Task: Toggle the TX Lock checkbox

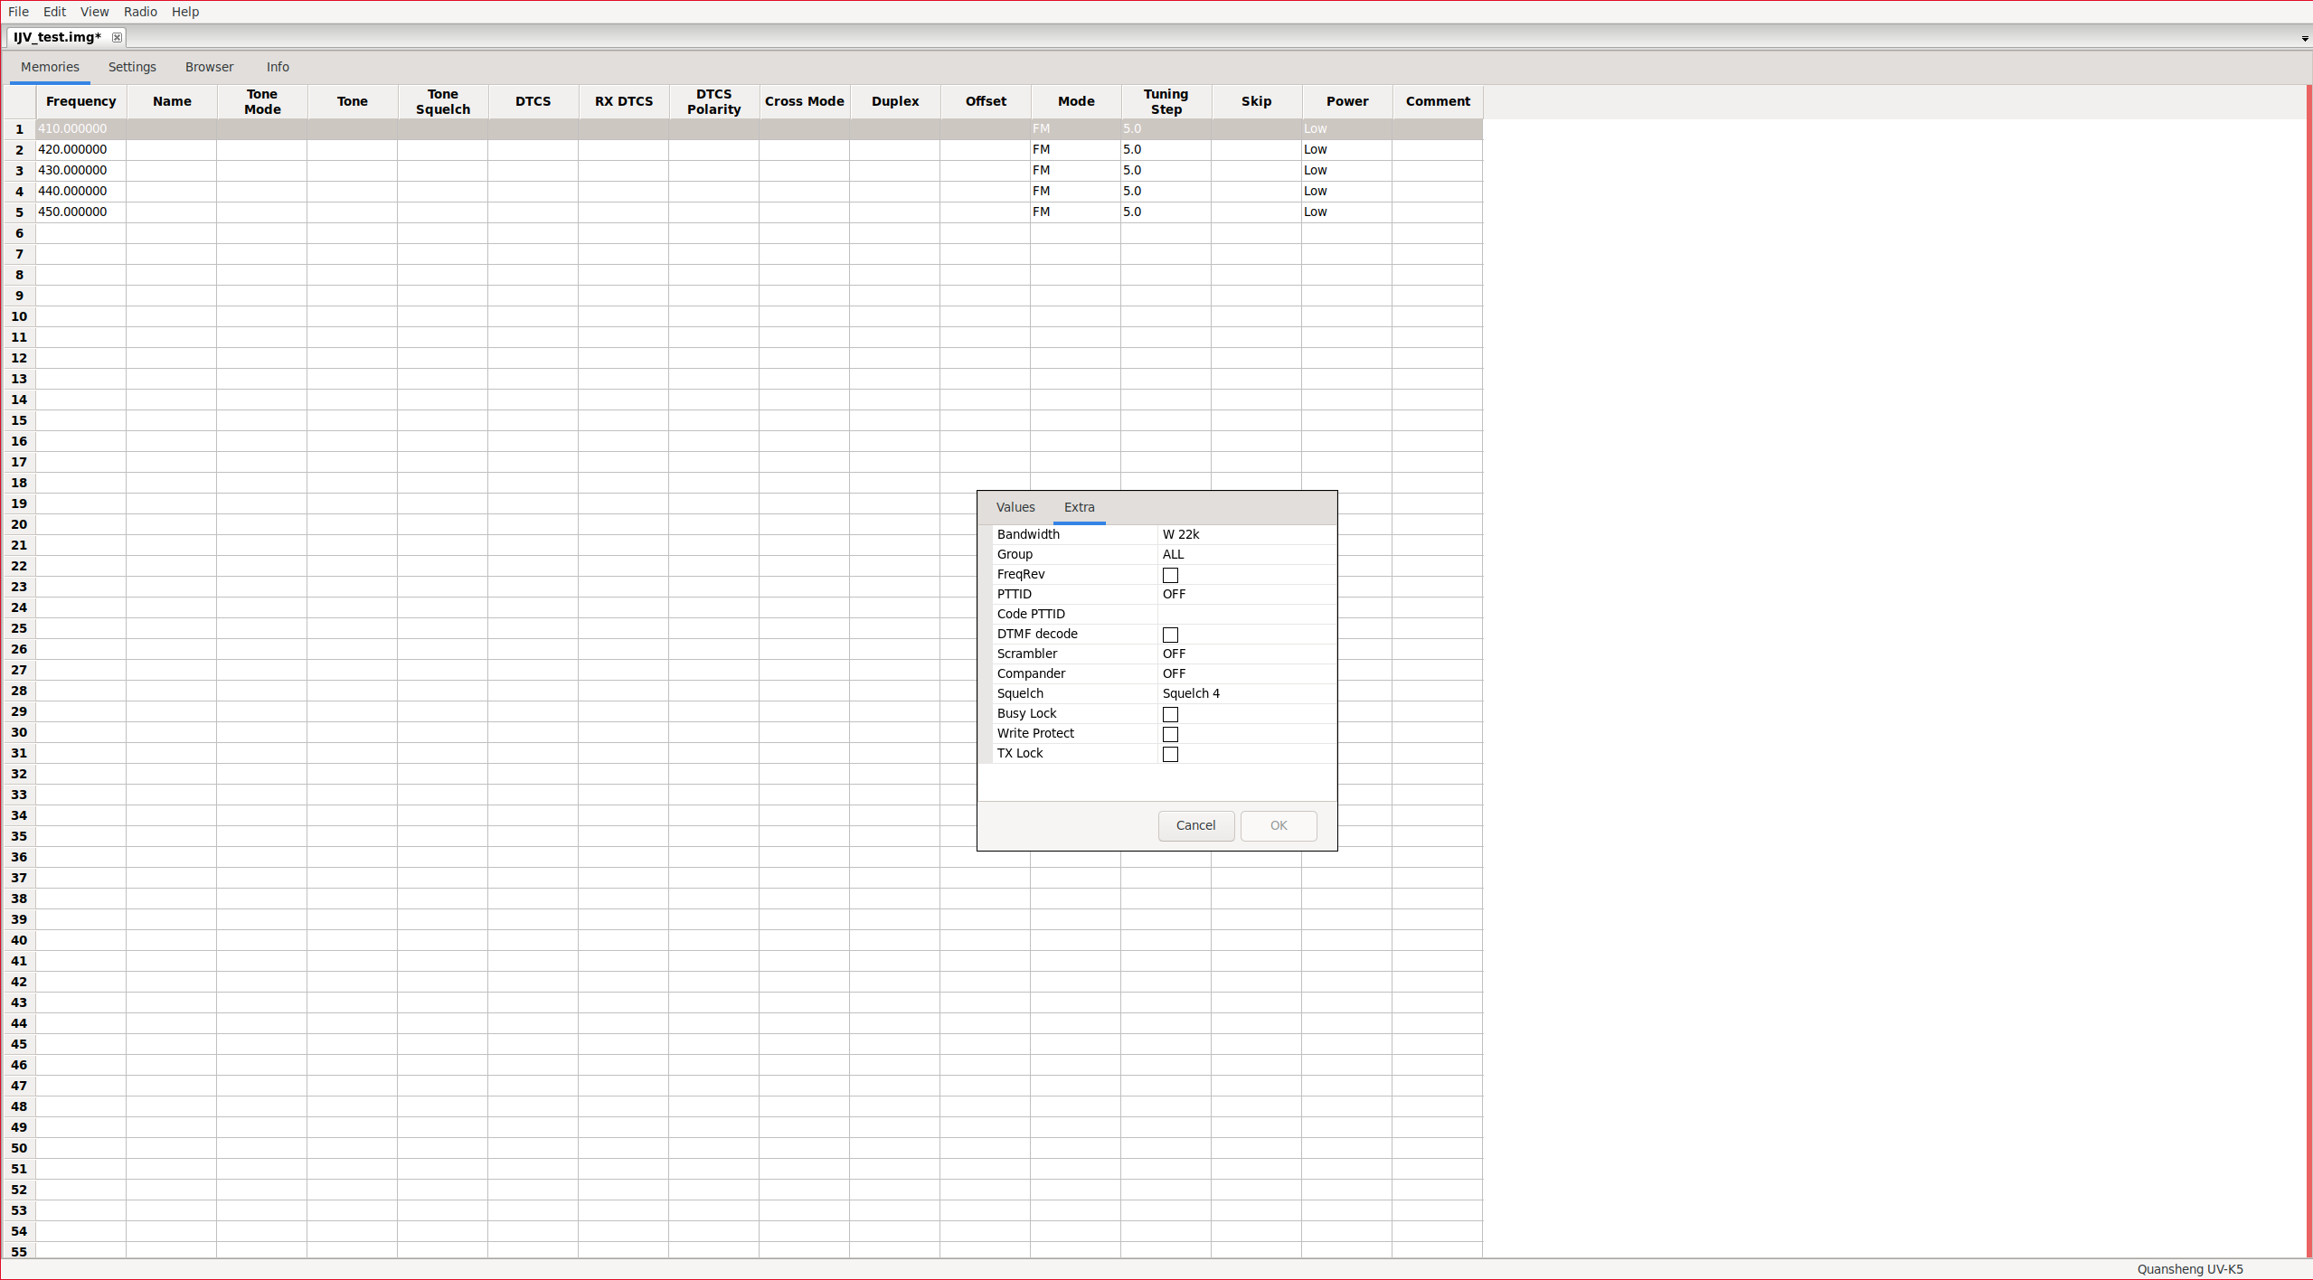Action: (1170, 754)
